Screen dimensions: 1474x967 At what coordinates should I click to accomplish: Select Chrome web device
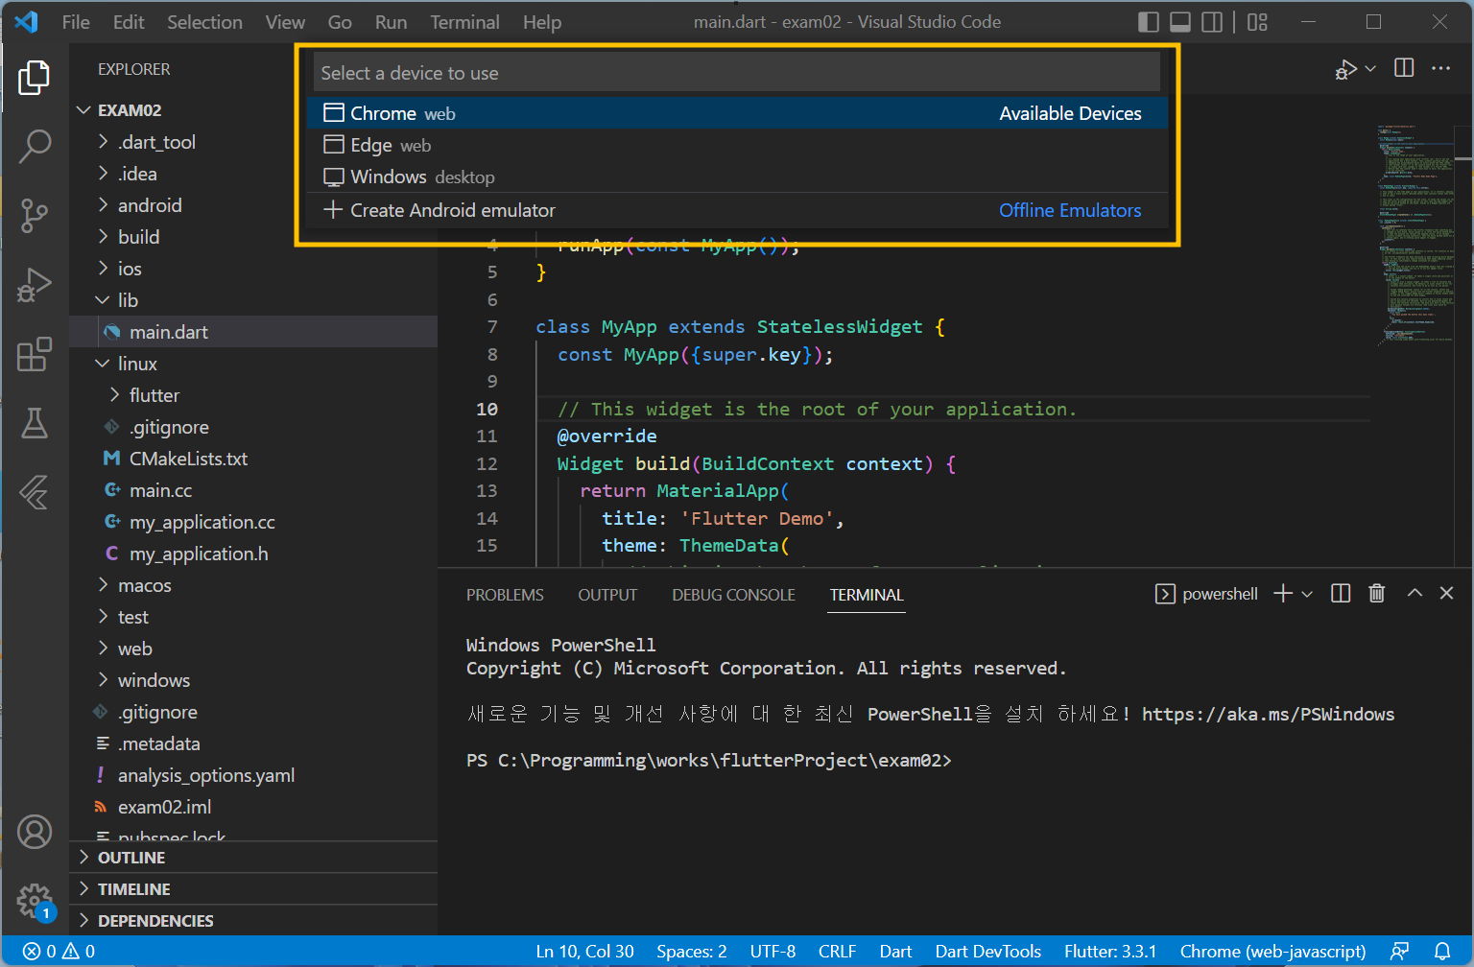coord(737,113)
